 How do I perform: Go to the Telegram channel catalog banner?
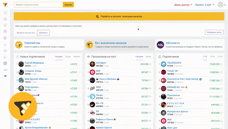pyautogui.click(x=119, y=17)
